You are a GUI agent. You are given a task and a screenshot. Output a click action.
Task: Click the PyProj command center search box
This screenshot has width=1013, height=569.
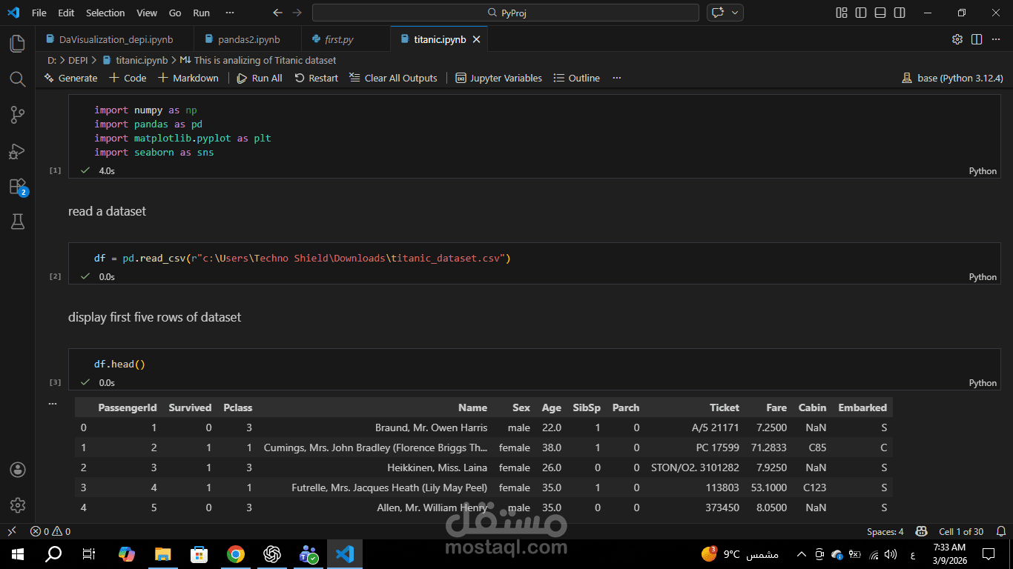506,13
